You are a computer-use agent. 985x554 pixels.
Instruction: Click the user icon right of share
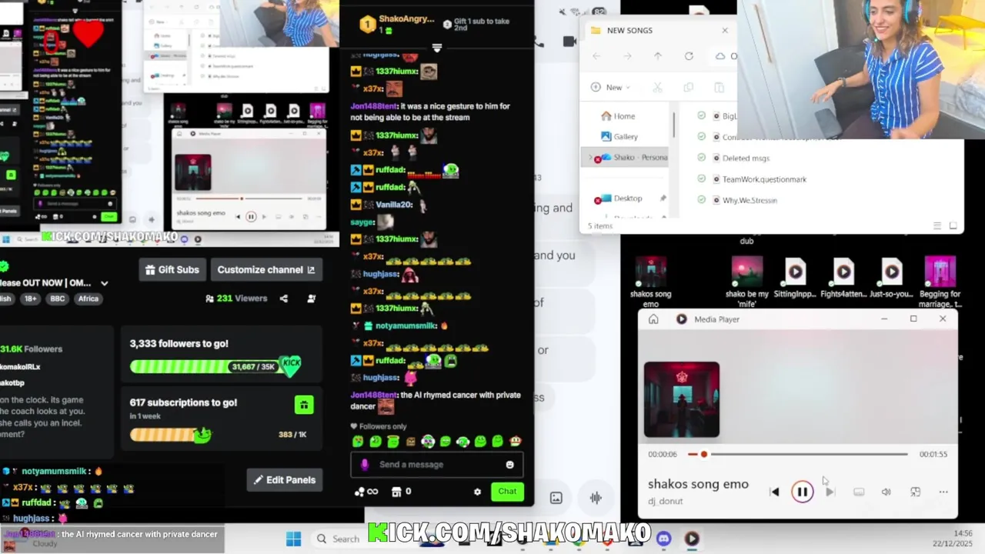(x=312, y=299)
